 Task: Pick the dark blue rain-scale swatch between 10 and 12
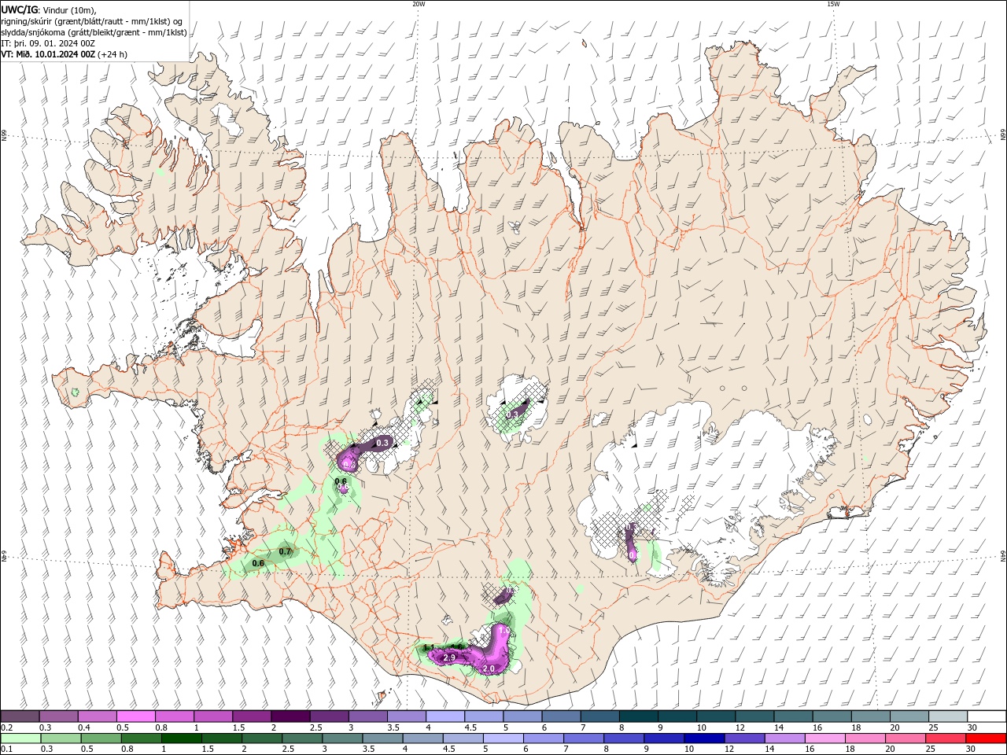pos(704,738)
